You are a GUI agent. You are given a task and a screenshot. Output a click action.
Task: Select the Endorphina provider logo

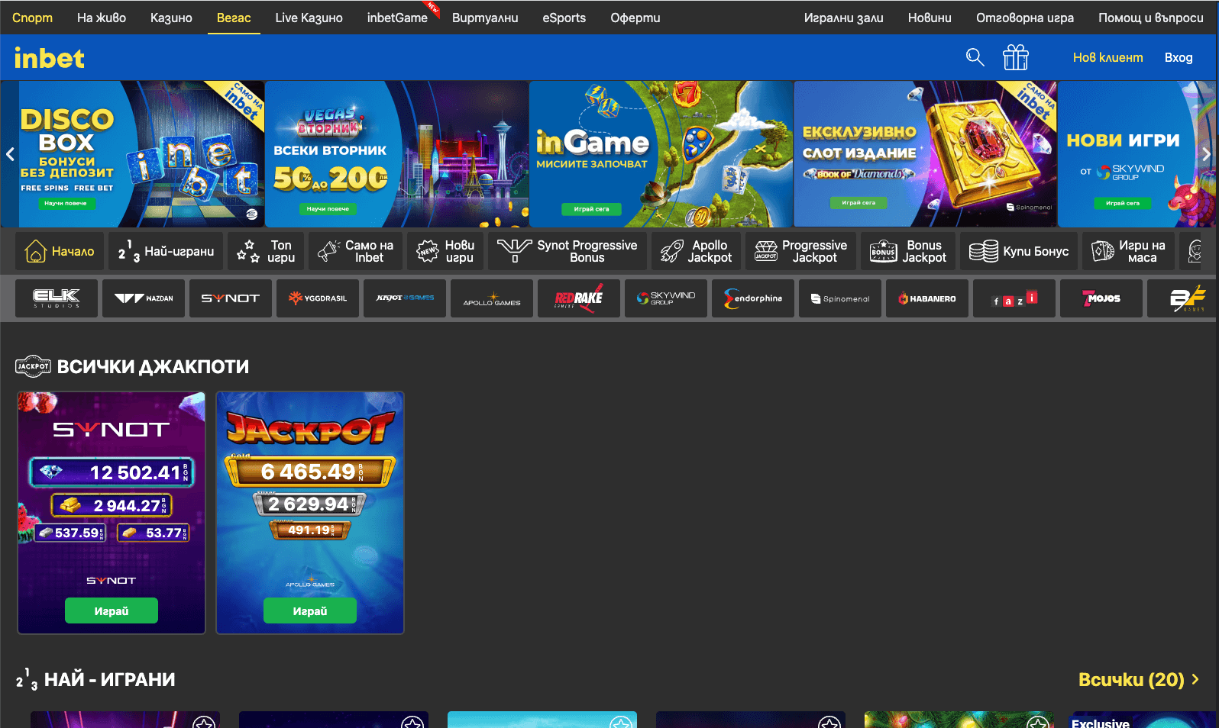tap(753, 298)
